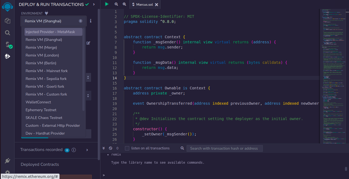Choose Remix VM - Sepolia fork
The width and height of the screenshot is (349, 179).
(x=46, y=79)
